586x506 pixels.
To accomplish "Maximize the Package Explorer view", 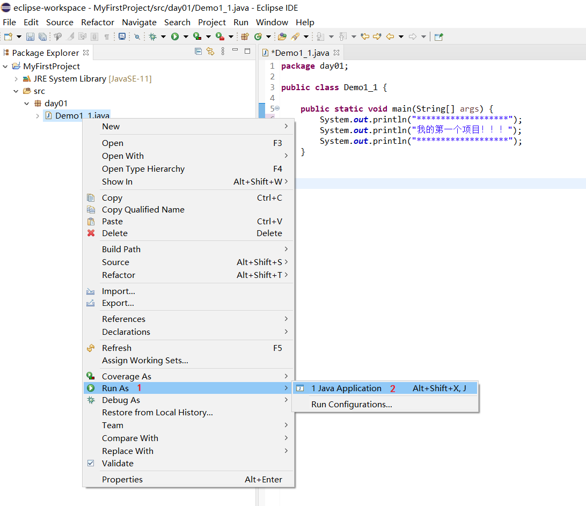I will (x=247, y=51).
